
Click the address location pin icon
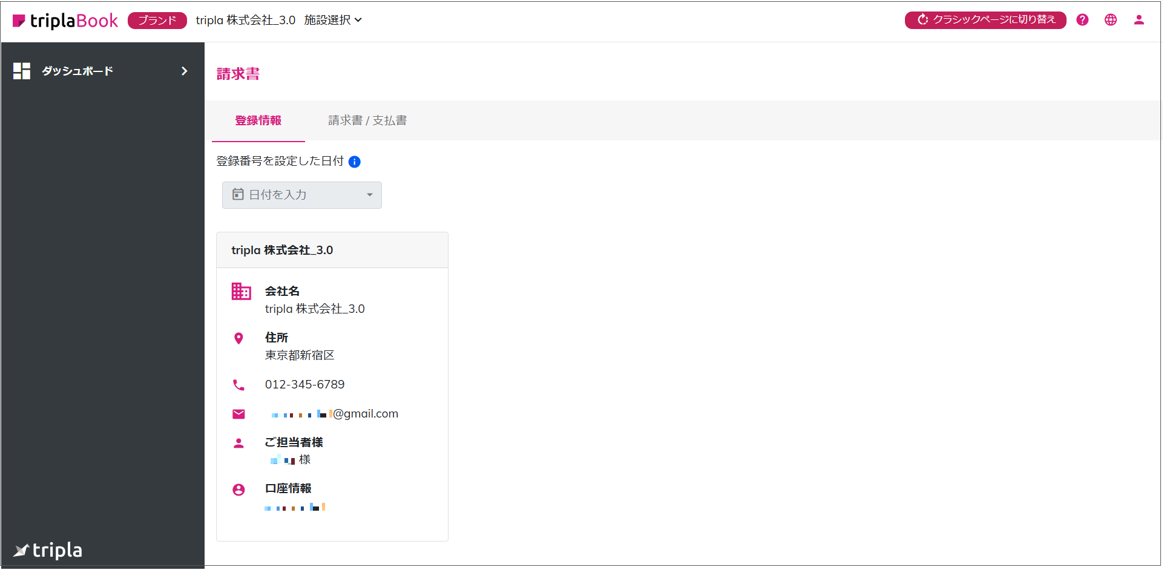(x=238, y=338)
